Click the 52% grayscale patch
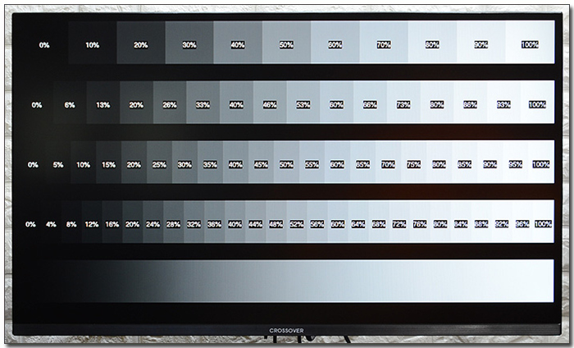This screenshot has height=348, width=574. point(297,222)
